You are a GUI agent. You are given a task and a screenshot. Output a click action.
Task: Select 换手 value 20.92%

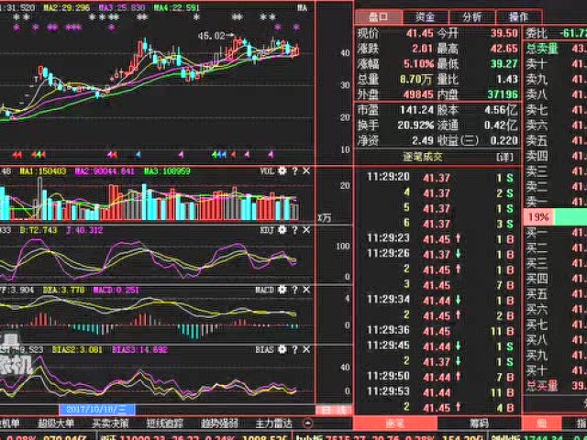(415, 125)
